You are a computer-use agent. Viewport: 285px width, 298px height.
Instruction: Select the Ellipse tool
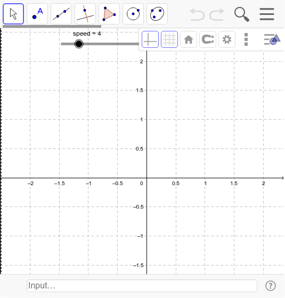pos(157,14)
